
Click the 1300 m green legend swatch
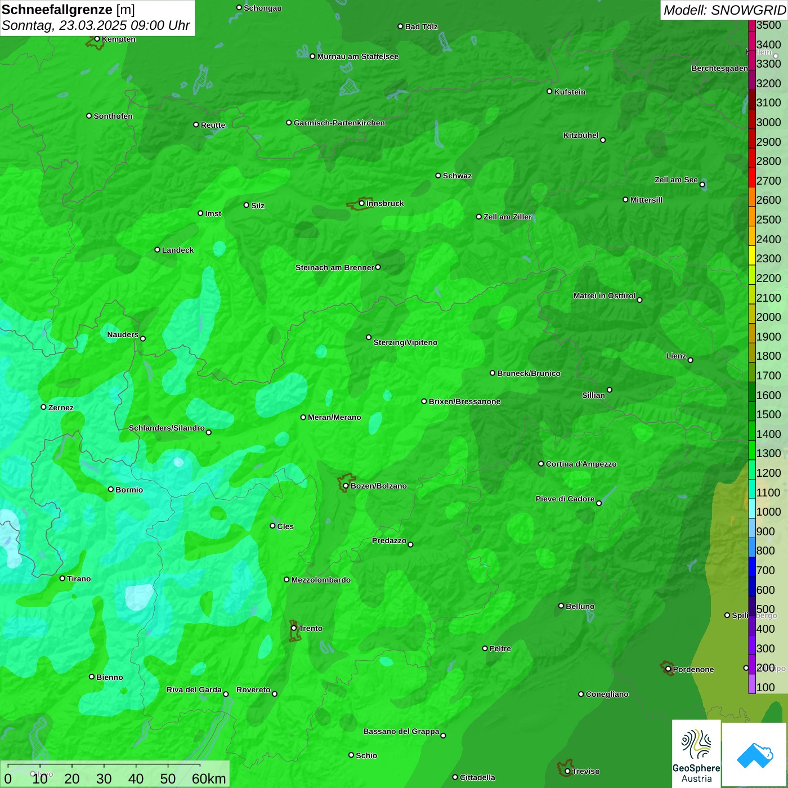(751, 450)
